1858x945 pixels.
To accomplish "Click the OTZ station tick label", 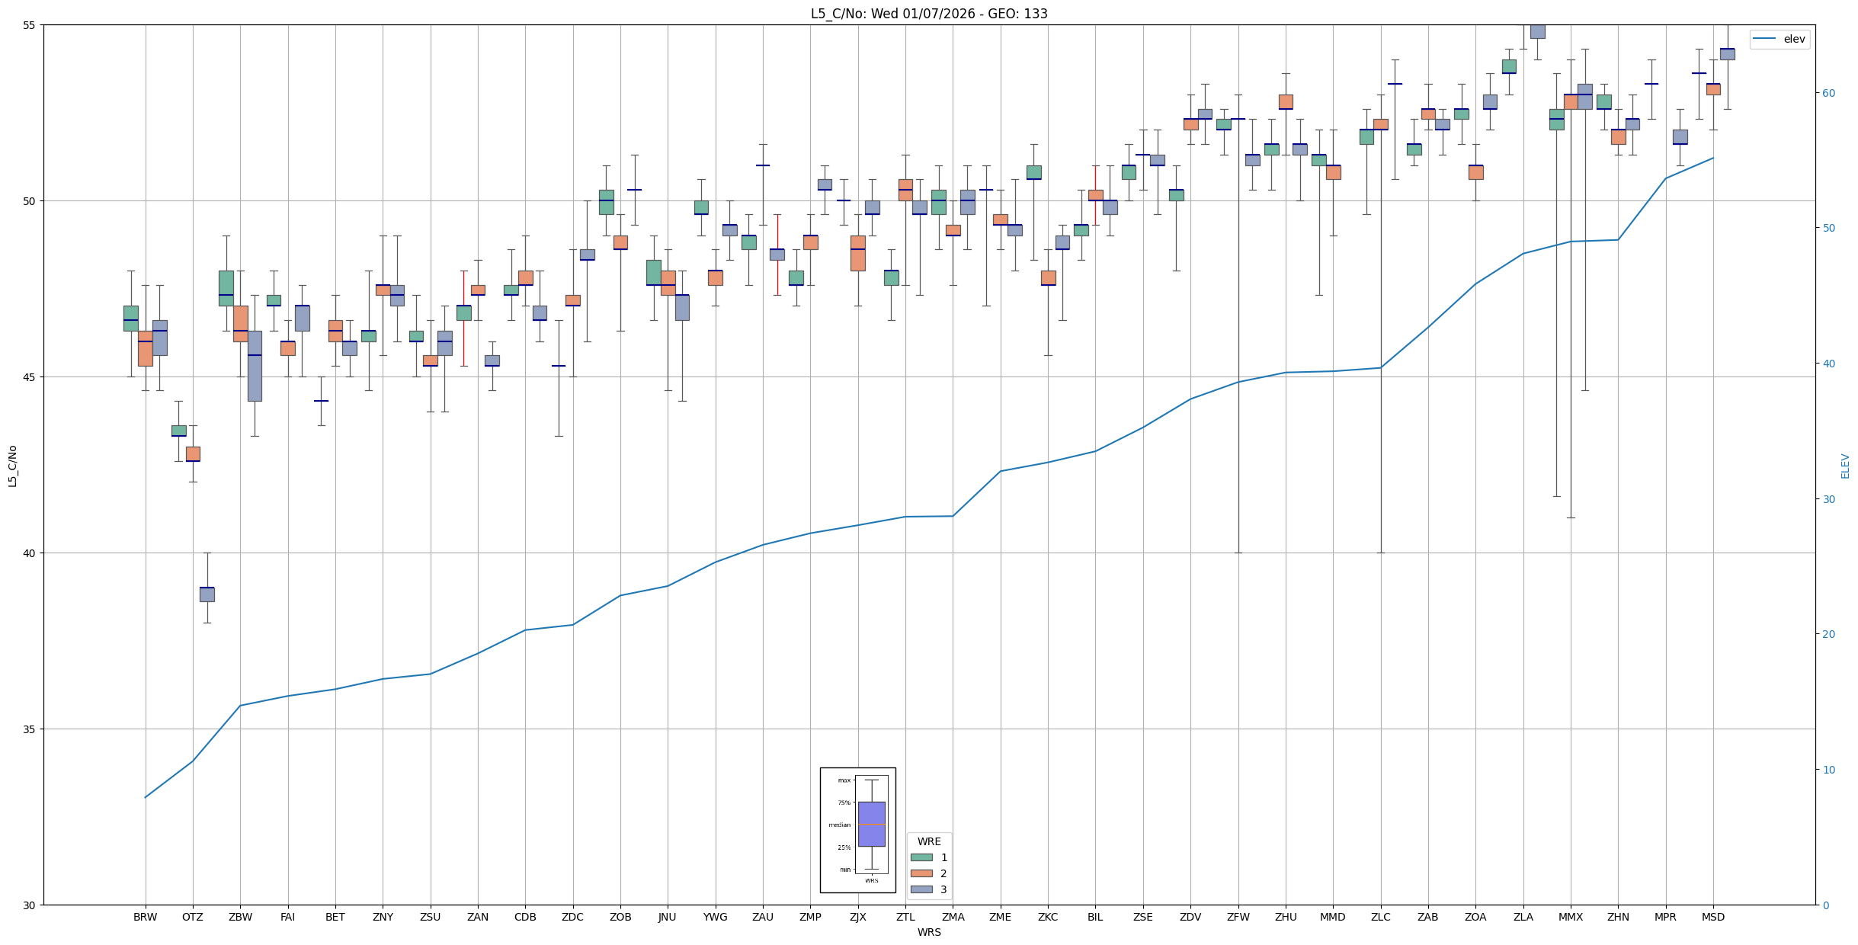I will (192, 917).
